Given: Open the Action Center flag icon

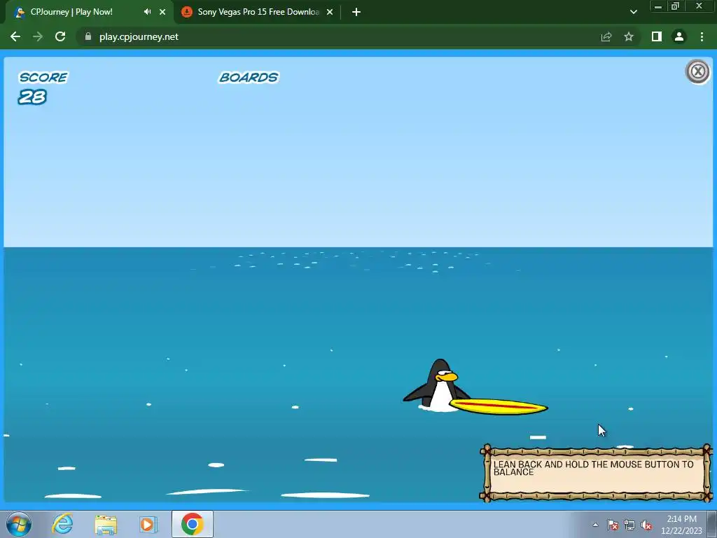Looking at the screenshot, I should [613, 525].
